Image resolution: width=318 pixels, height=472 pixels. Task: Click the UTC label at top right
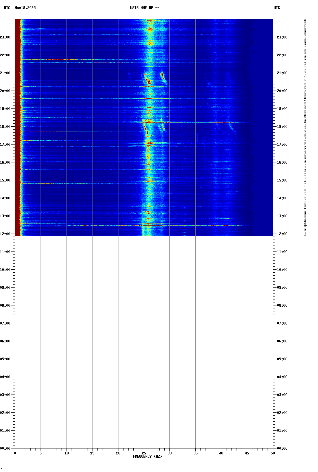point(277,8)
